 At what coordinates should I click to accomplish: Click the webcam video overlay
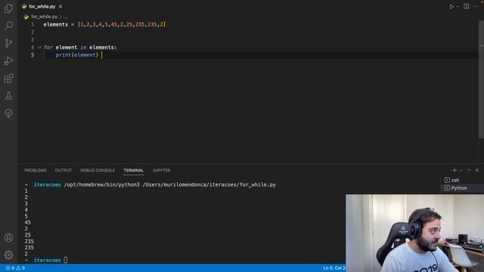pos(415,233)
